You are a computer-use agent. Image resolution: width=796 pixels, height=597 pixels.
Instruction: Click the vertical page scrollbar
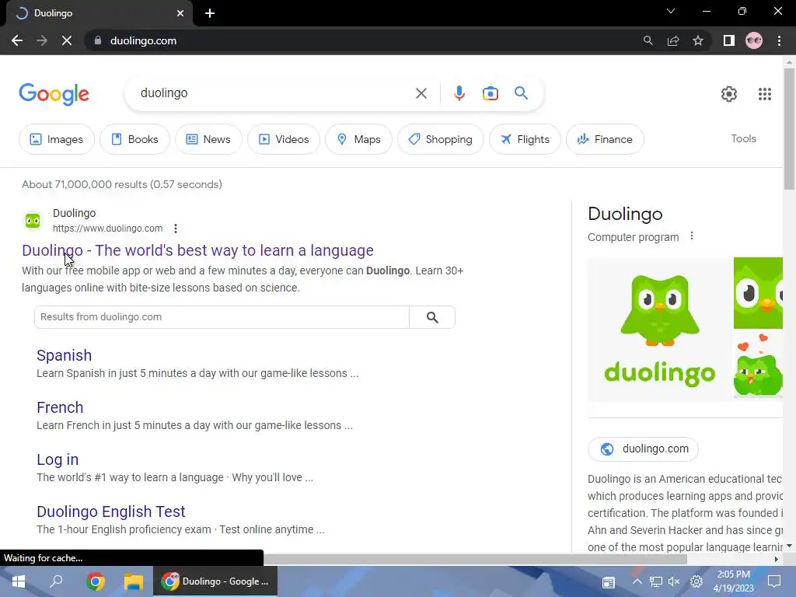(789, 128)
